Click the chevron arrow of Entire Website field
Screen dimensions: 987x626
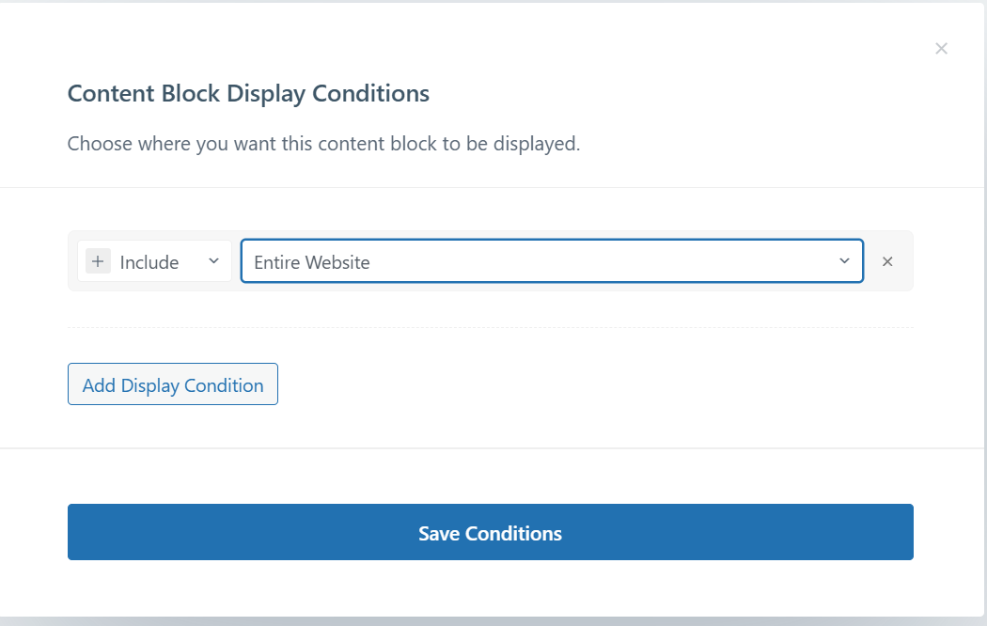[x=844, y=261]
